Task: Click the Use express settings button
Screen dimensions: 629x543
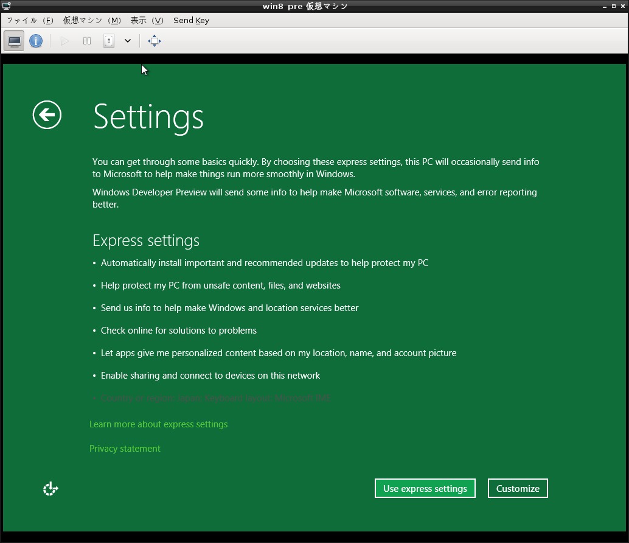Action: coord(425,488)
